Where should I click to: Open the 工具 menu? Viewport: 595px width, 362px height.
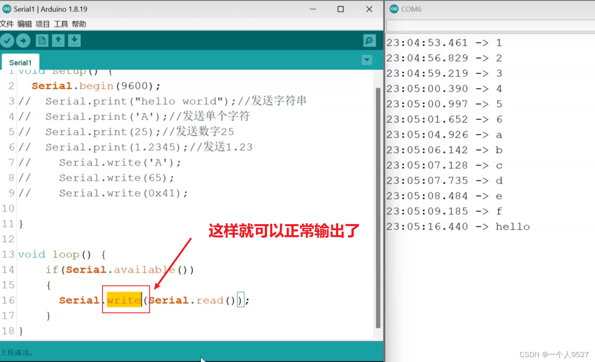(x=61, y=24)
